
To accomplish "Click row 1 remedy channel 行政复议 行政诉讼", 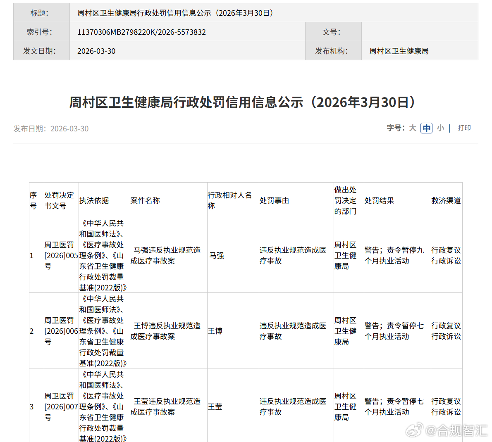I will coord(446,255).
